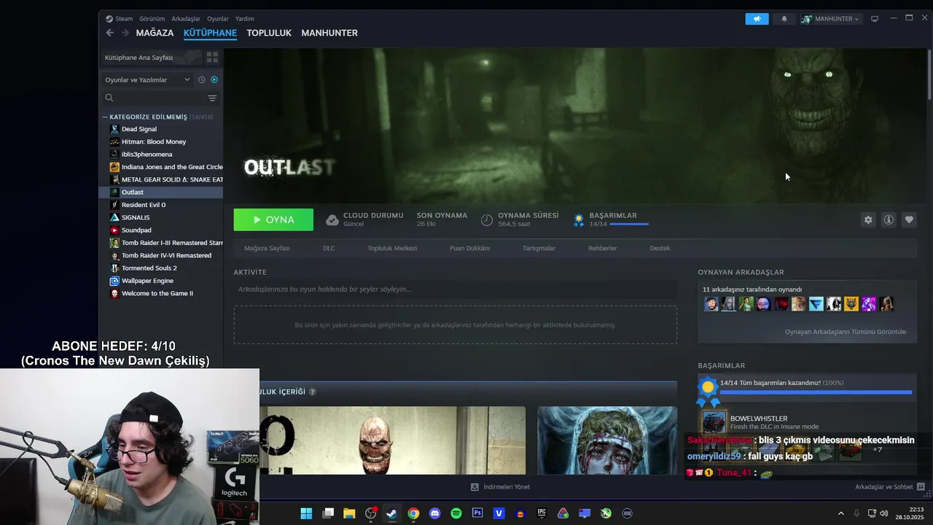933x525 pixels.
Task: Open the DLC link
Action: (x=329, y=248)
